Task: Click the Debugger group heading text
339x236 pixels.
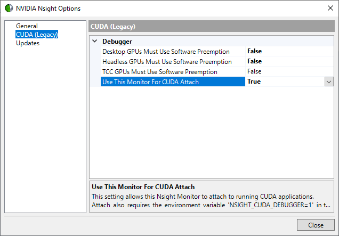Action: (117, 41)
